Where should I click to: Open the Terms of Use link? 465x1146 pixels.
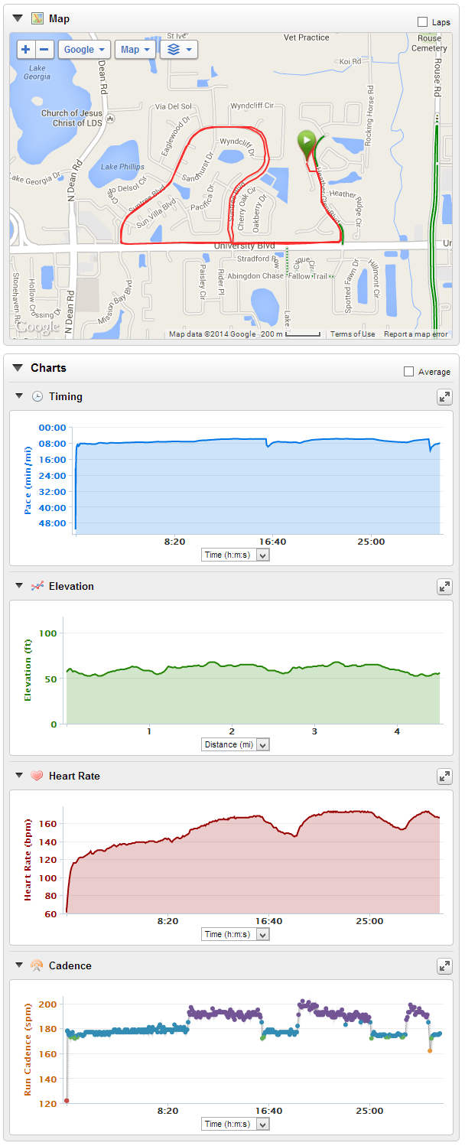click(x=352, y=334)
